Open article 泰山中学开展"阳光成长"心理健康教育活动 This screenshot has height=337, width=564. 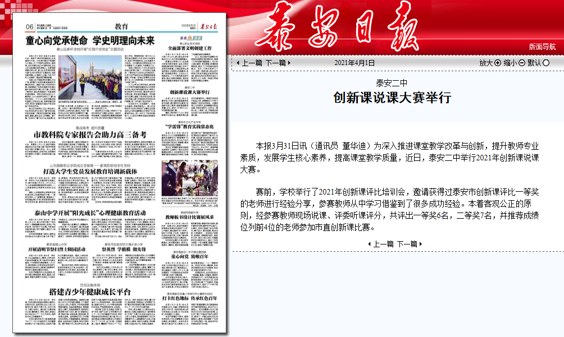pyautogui.click(x=89, y=214)
